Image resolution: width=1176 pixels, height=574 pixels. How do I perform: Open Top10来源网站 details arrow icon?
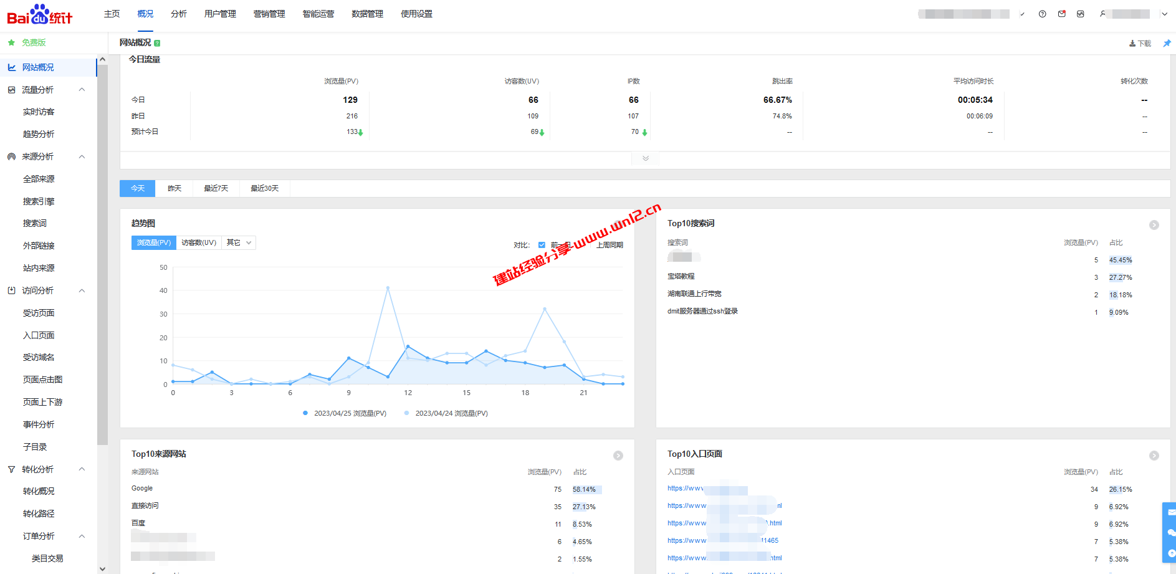[618, 456]
